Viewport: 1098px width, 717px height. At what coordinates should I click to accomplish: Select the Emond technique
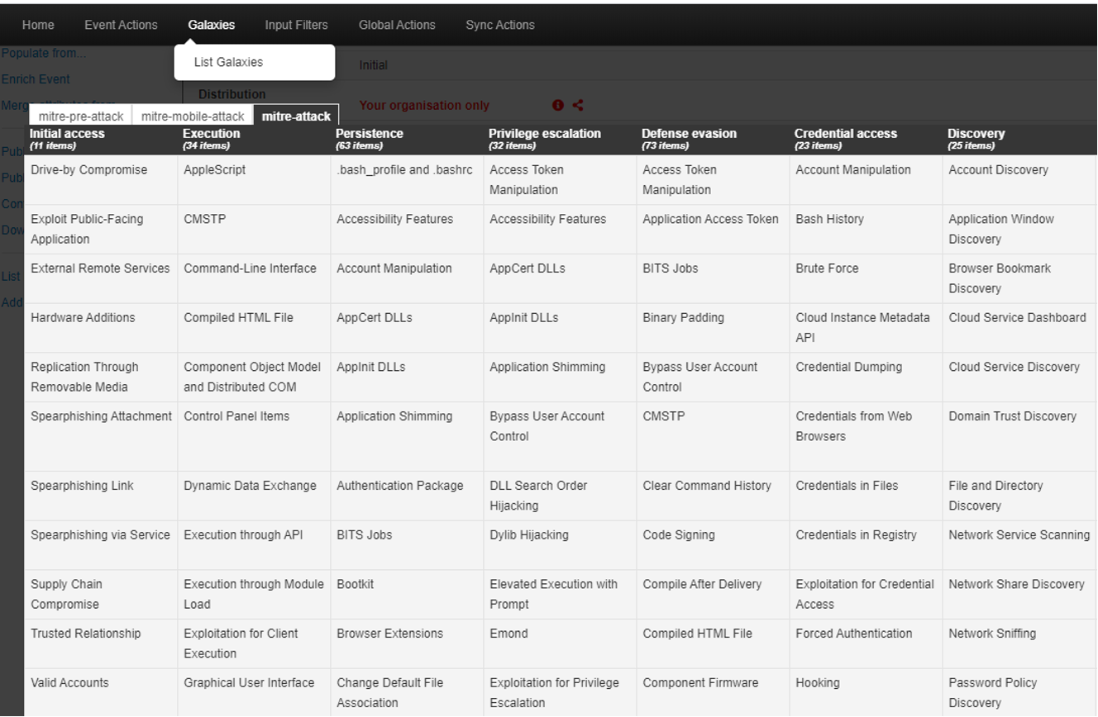pos(560,643)
